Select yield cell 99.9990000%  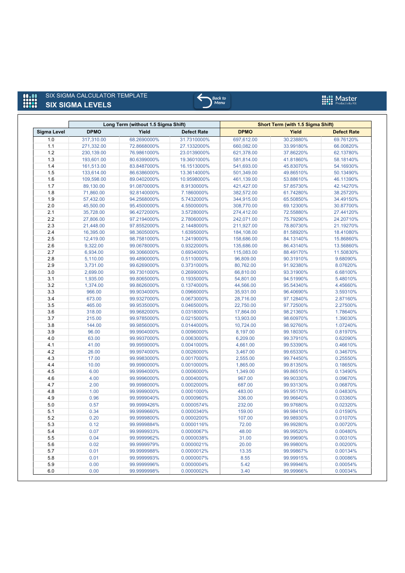(144, 365)
